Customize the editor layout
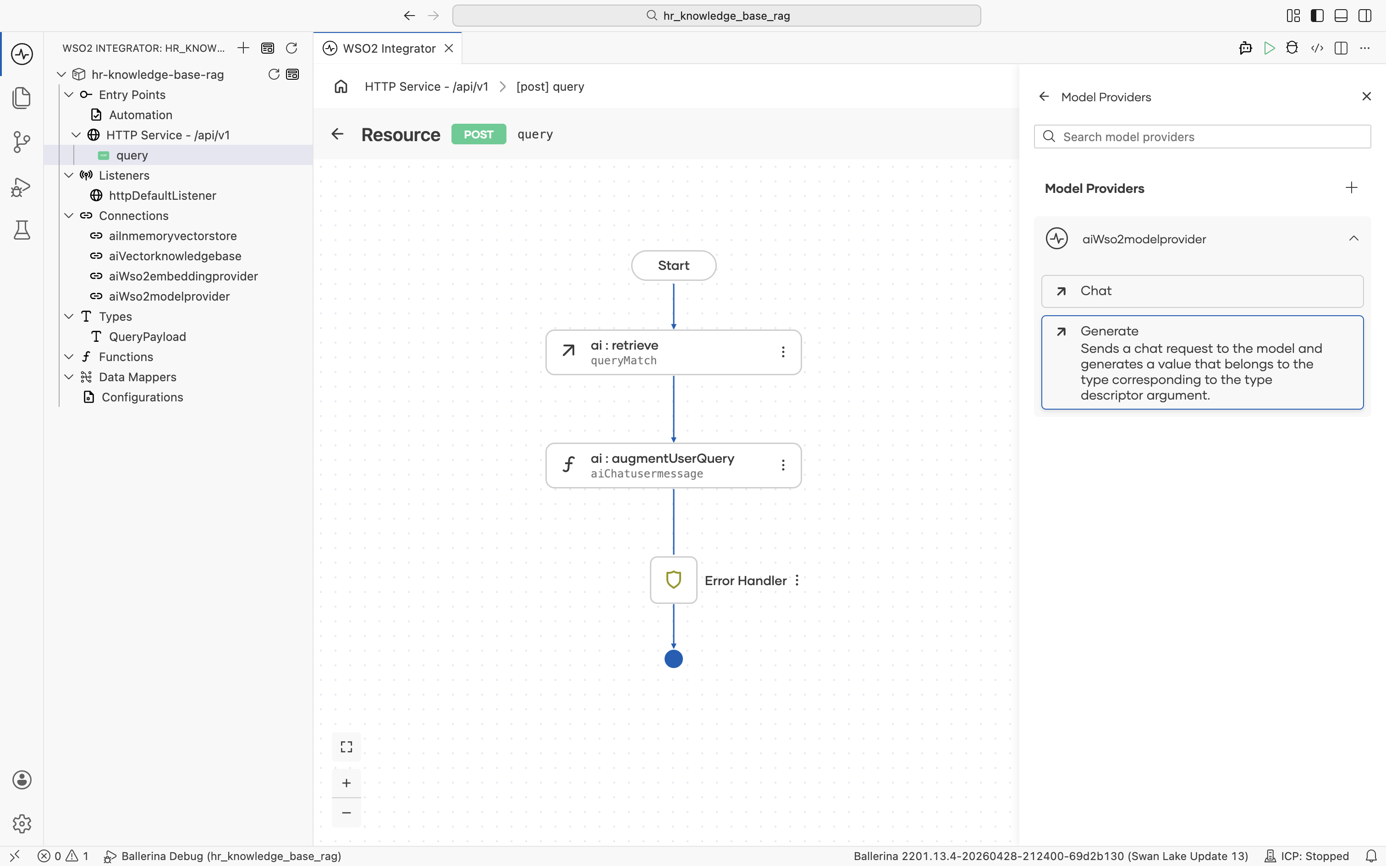 pos(1293,16)
